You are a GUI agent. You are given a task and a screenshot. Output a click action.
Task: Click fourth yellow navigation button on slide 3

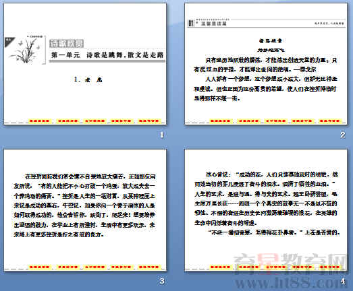point(121,267)
